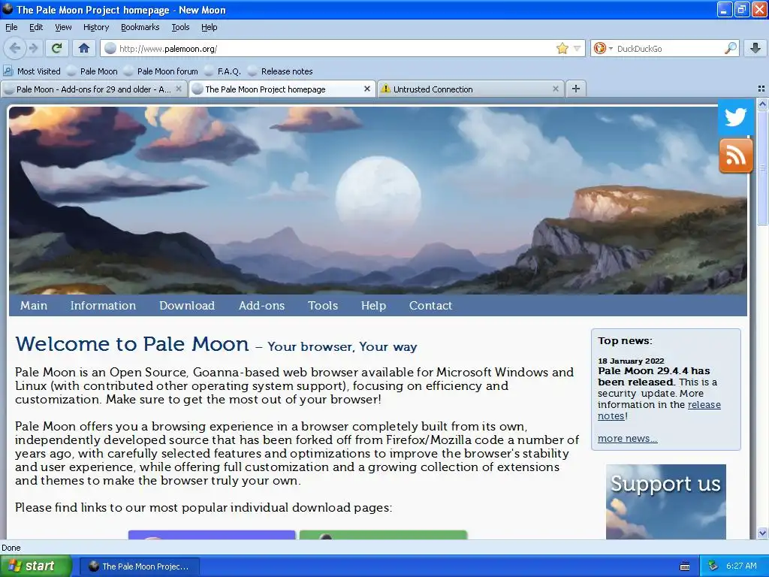
Task: Open the View menu
Action: 63,27
